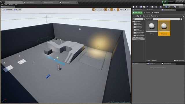The height and width of the screenshot is (104, 185).
Task: Open the Lit view mode dropdown
Action: pyautogui.click(x=15, y=10)
